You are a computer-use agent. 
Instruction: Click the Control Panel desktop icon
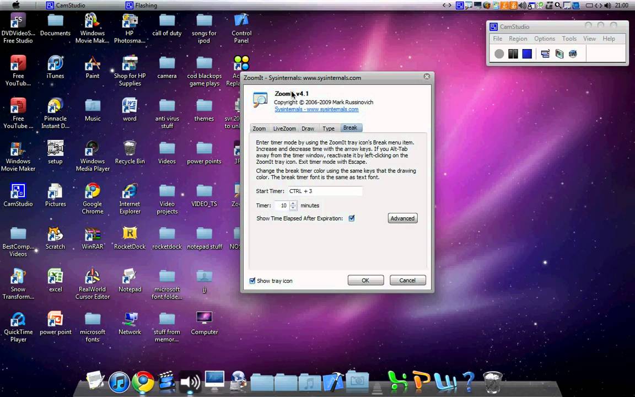pyautogui.click(x=241, y=28)
